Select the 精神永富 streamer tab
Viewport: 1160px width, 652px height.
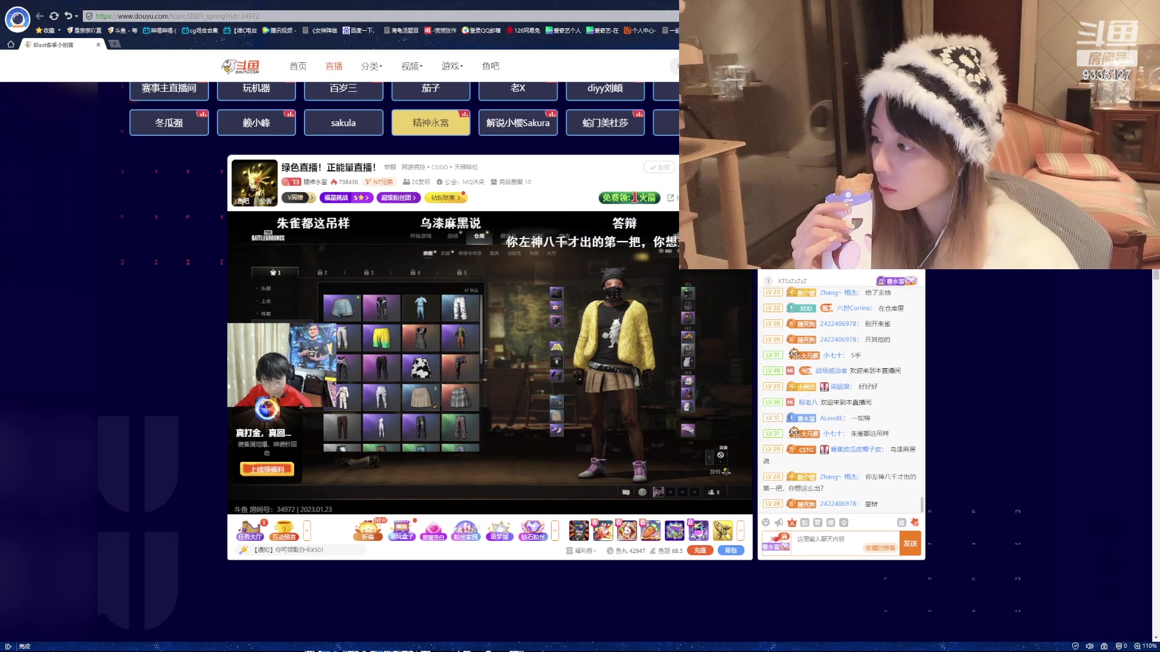click(x=431, y=123)
